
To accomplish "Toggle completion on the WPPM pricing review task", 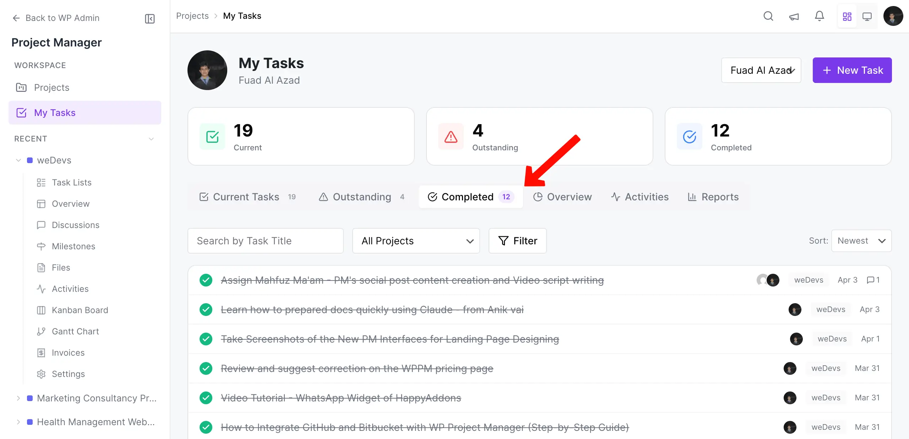I will pos(206,368).
